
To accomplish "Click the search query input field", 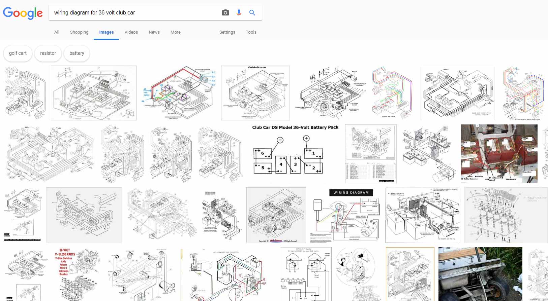I will [135, 13].
